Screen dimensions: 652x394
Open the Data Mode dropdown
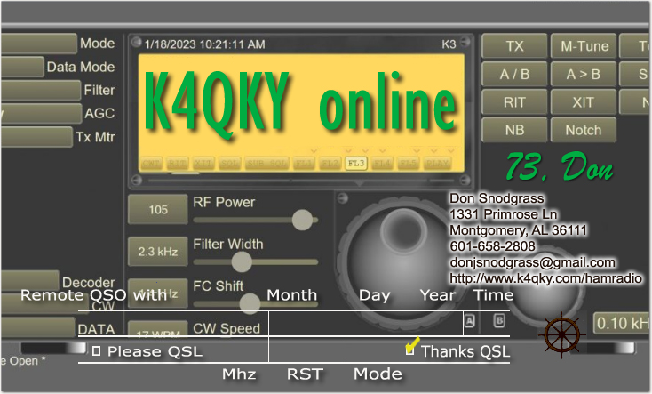click(x=22, y=67)
